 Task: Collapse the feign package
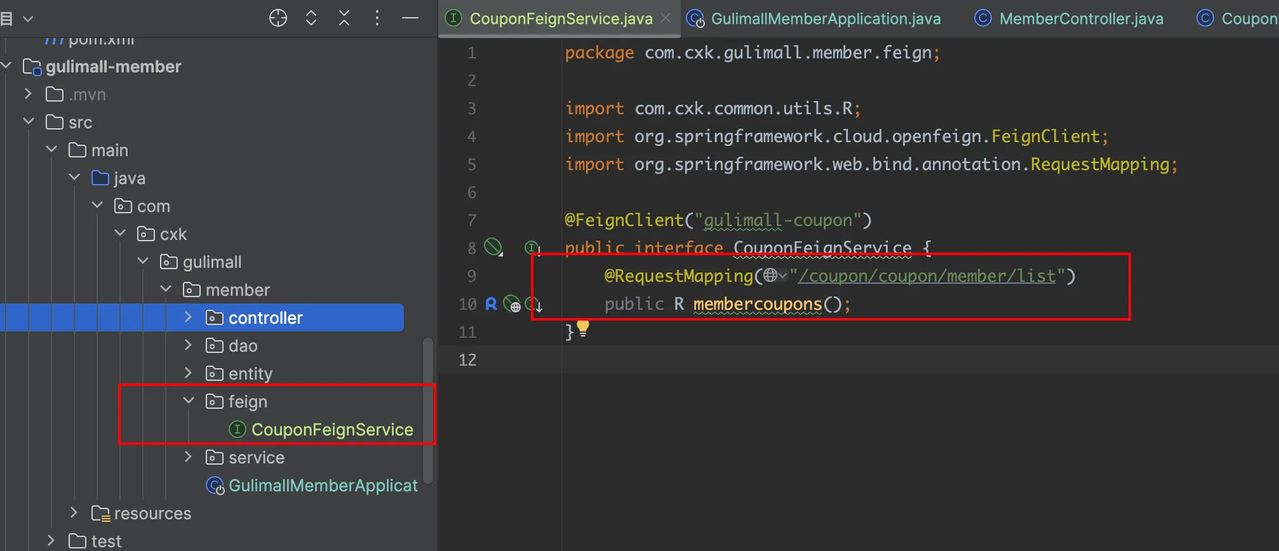point(189,401)
